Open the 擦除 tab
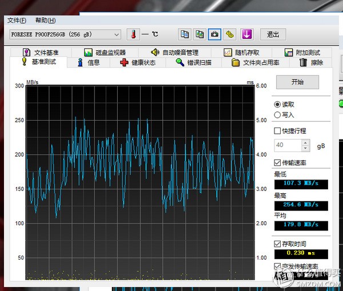This screenshot has height=291, width=343. click(x=311, y=62)
